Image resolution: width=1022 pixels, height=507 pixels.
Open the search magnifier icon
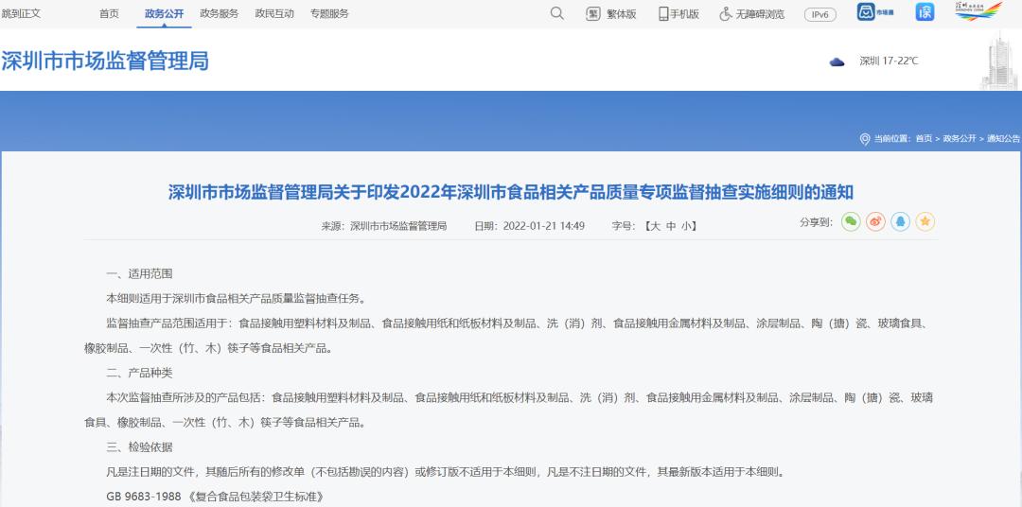(x=556, y=13)
